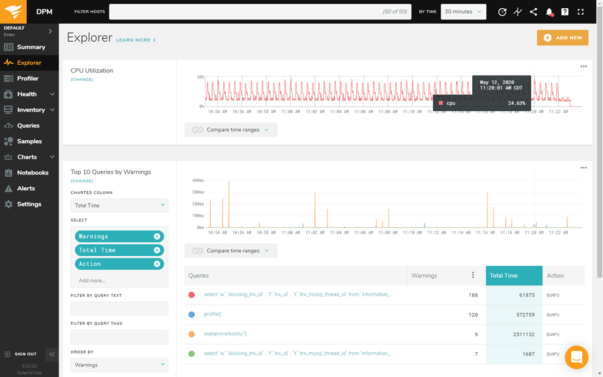This screenshot has width=603, height=377.
Task: Click the activity pulse icon in header
Action: point(518,12)
